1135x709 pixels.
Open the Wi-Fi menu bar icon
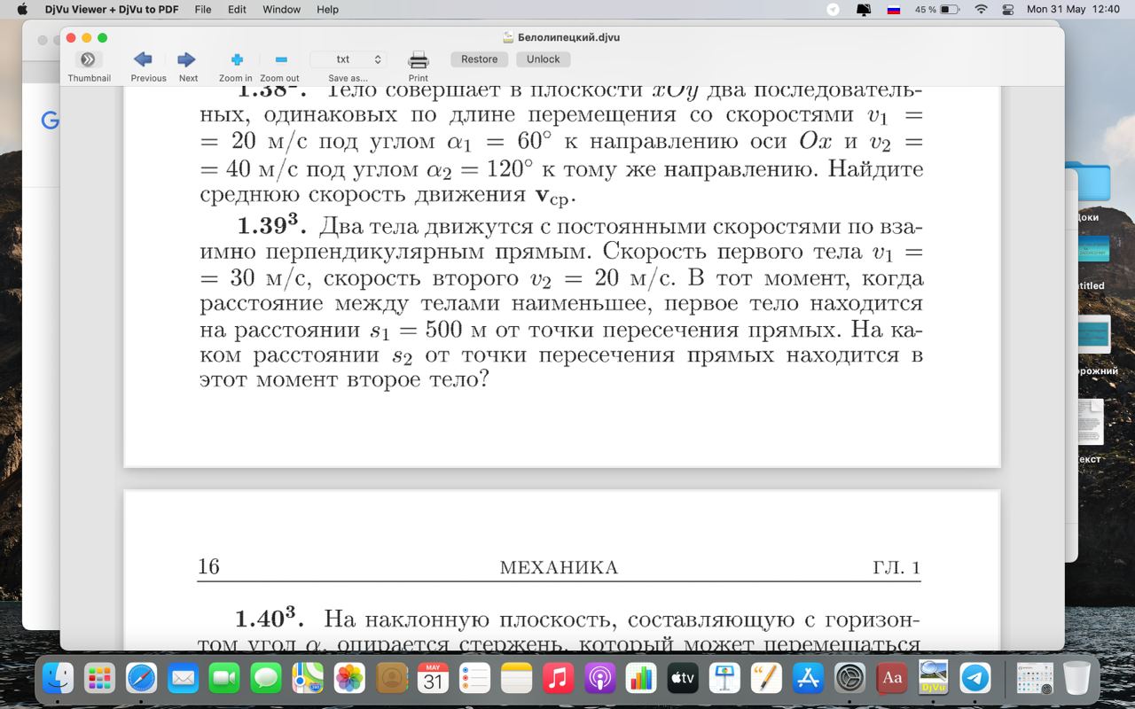(x=981, y=9)
